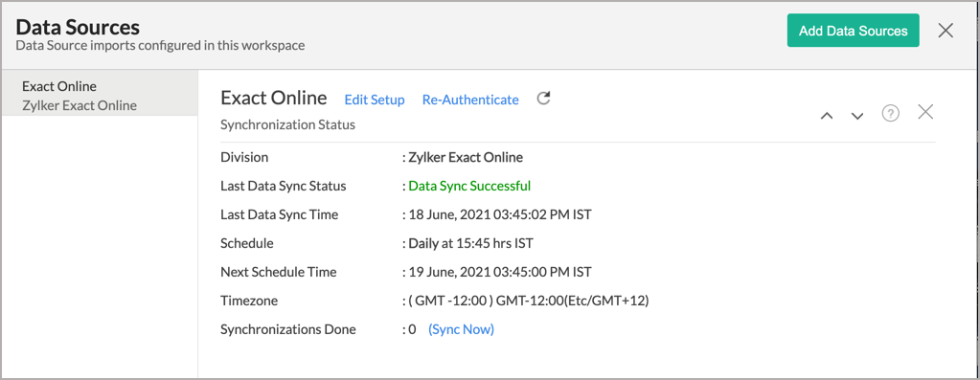This screenshot has height=380, width=980.
Task: Click the Add Data Sources button
Action: pos(854,31)
